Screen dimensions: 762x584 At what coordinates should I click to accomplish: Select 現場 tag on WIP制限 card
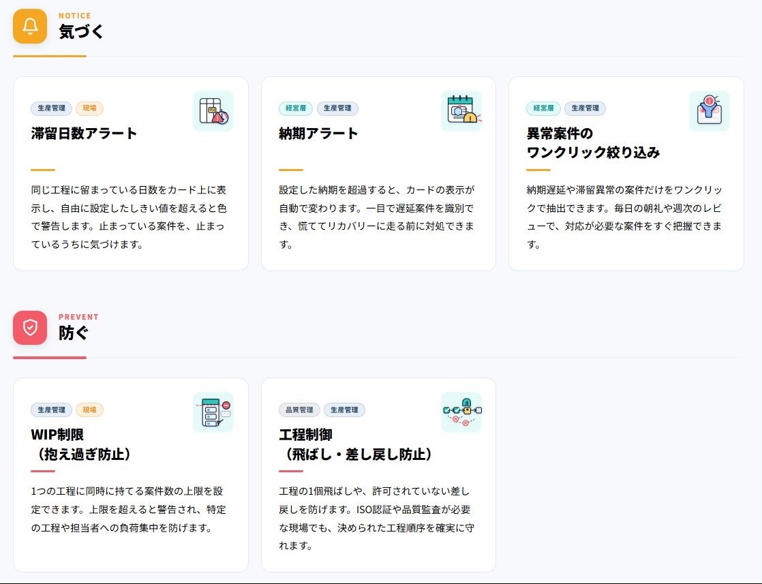pos(89,410)
